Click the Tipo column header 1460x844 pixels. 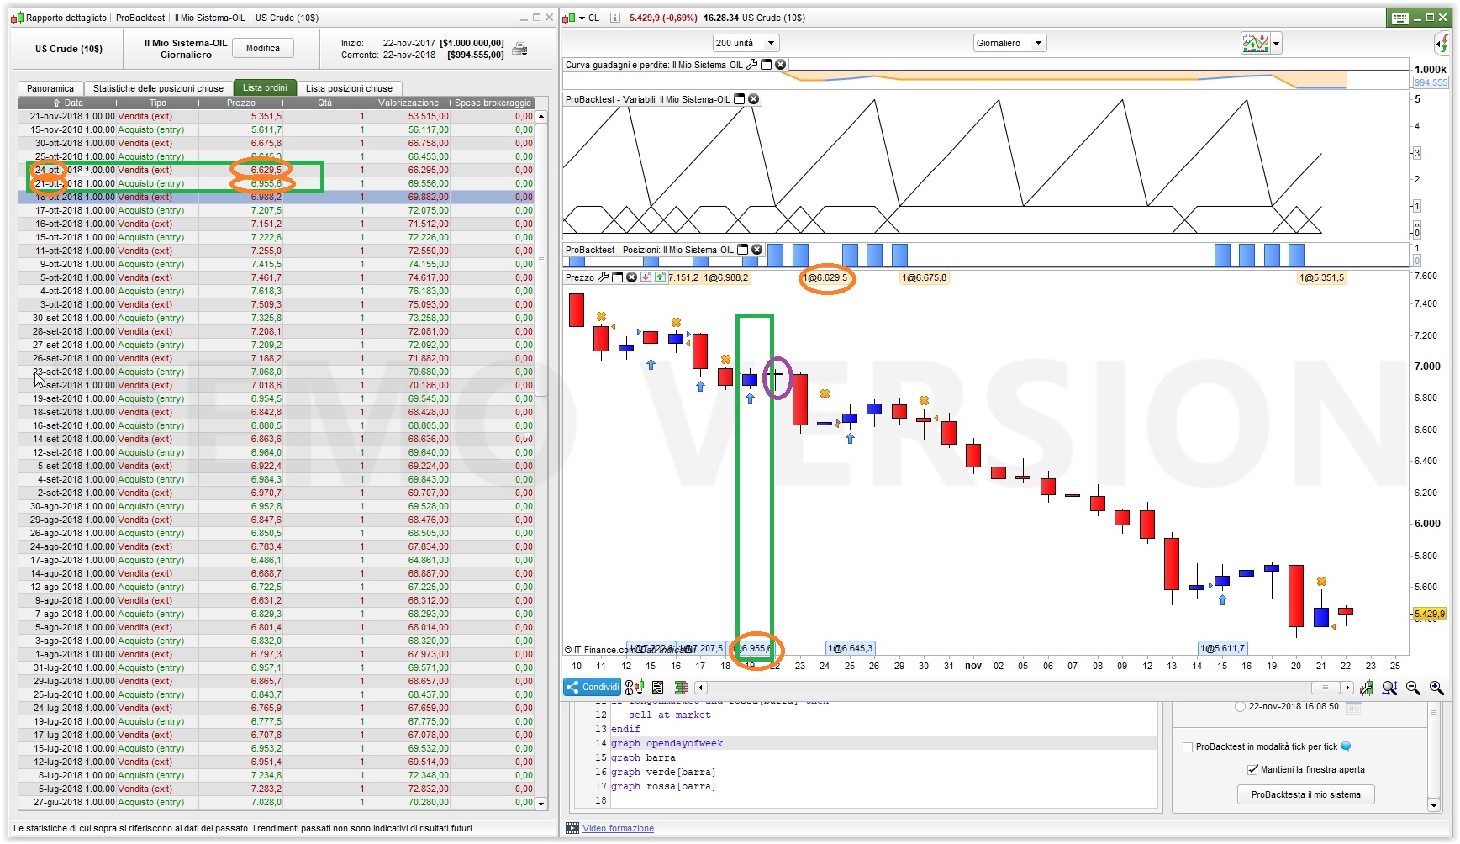coord(158,103)
